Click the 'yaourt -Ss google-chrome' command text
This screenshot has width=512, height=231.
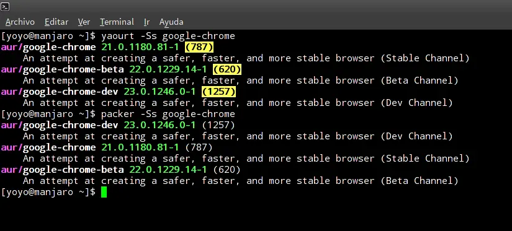[x=168, y=36]
